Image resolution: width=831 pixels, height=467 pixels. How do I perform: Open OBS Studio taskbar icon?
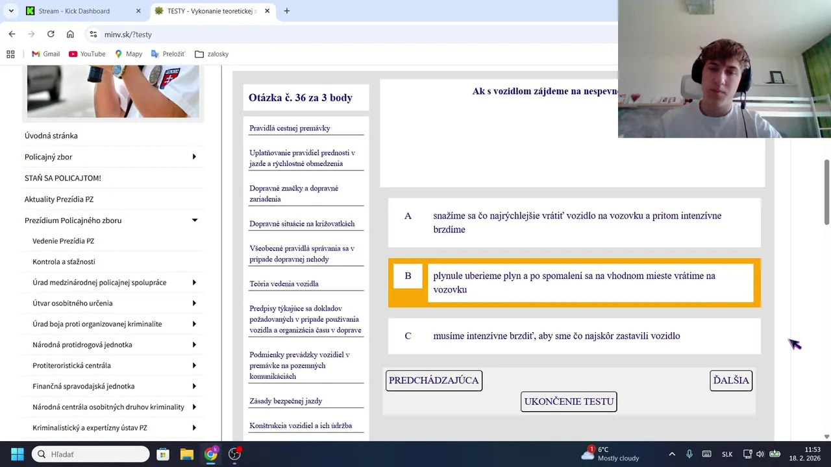point(235,454)
